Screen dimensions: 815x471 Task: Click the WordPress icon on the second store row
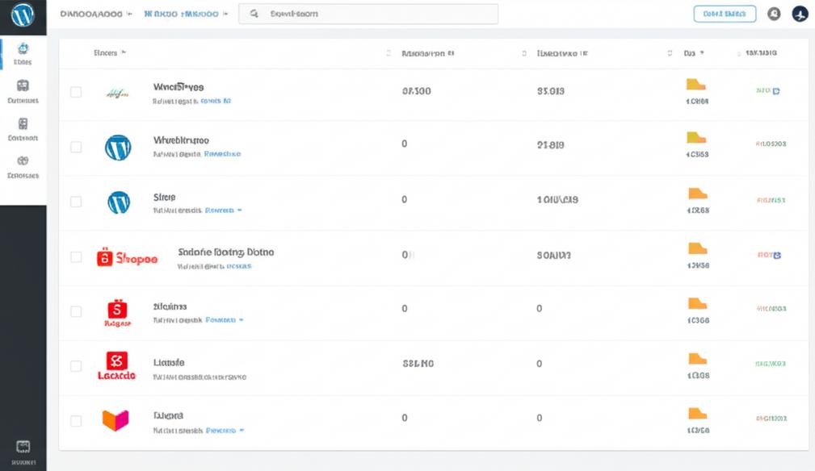click(x=118, y=148)
